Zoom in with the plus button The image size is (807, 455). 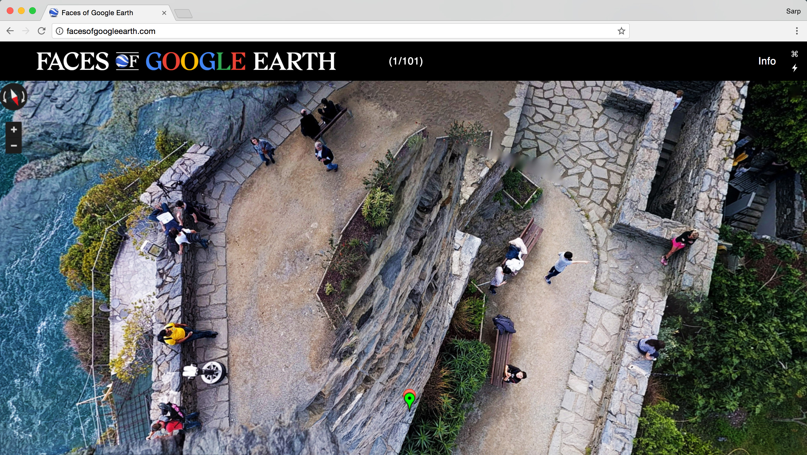pyautogui.click(x=13, y=130)
